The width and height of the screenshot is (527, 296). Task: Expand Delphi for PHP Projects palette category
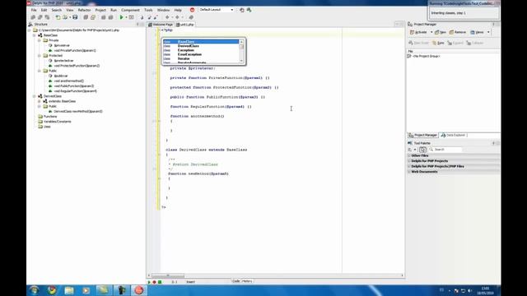(x=409, y=161)
